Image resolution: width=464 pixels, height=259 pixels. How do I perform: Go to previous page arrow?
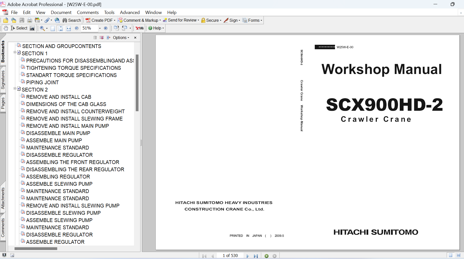[x=212, y=256]
